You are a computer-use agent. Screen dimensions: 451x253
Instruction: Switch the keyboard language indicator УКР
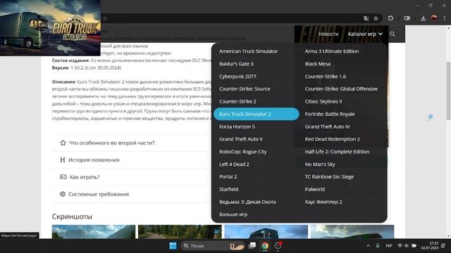388,246
